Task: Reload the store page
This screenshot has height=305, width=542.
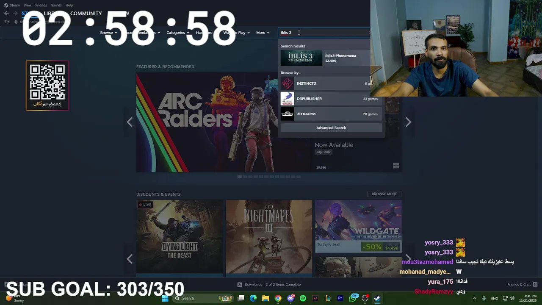Action: (x=6, y=22)
